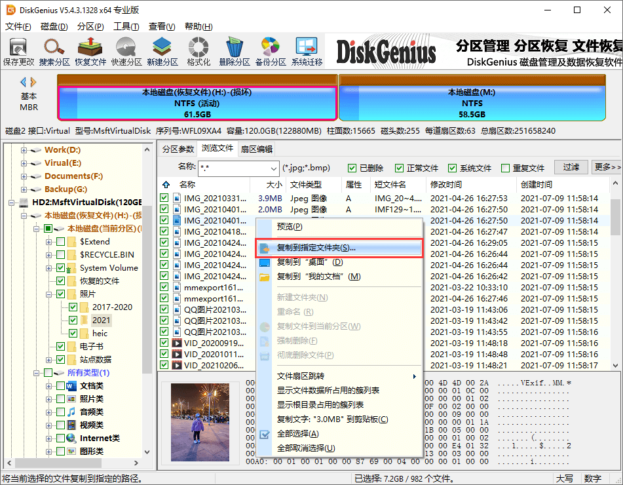Check the $Extend folder checkbox

(x=60, y=242)
